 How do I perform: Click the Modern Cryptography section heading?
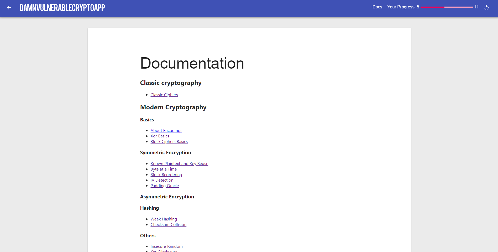[x=173, y=107]
